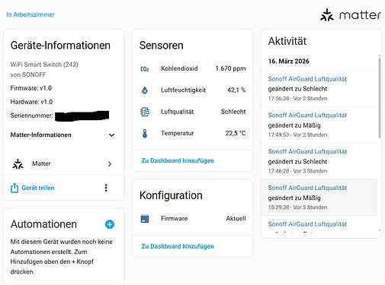Screen dimensions: 385x285
Task: Open activity entry changed to Mäßig at 15:29:38
Action: 319,198
